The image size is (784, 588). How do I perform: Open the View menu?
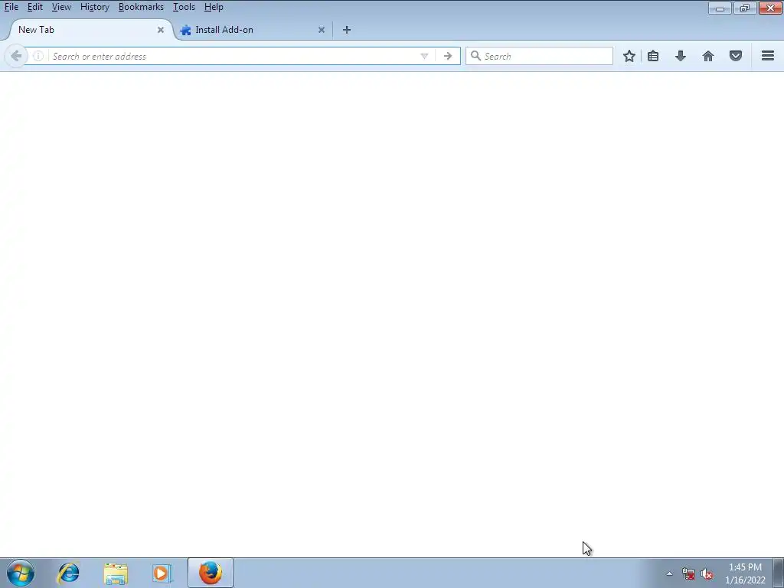coord(61,7)
